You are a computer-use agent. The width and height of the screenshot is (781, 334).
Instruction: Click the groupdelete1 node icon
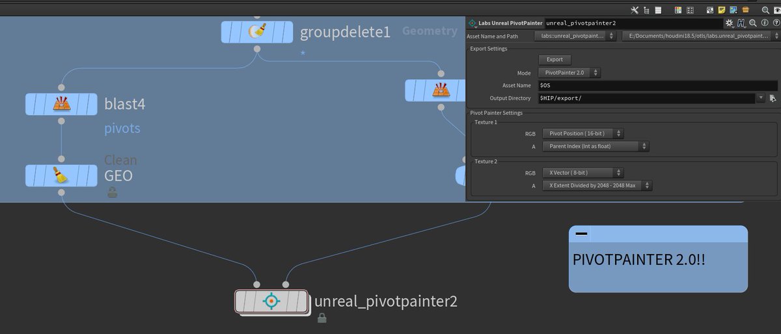(257, 31)
